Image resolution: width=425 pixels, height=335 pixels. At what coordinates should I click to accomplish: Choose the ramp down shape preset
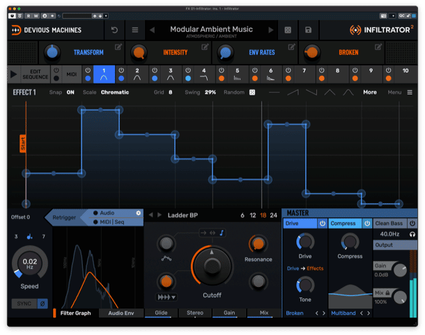tap(311, 93)
